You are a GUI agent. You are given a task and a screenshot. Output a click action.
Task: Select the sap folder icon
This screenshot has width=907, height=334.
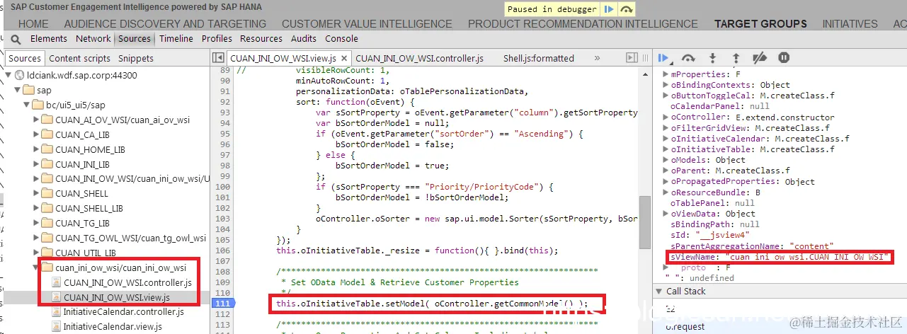(29, 91)
